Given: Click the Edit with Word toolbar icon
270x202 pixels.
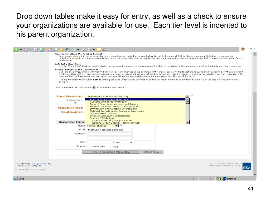Looking at the screenshot, I should (89, 50).
